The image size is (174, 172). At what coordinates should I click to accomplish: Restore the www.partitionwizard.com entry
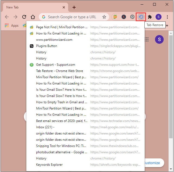pos(85,40)
